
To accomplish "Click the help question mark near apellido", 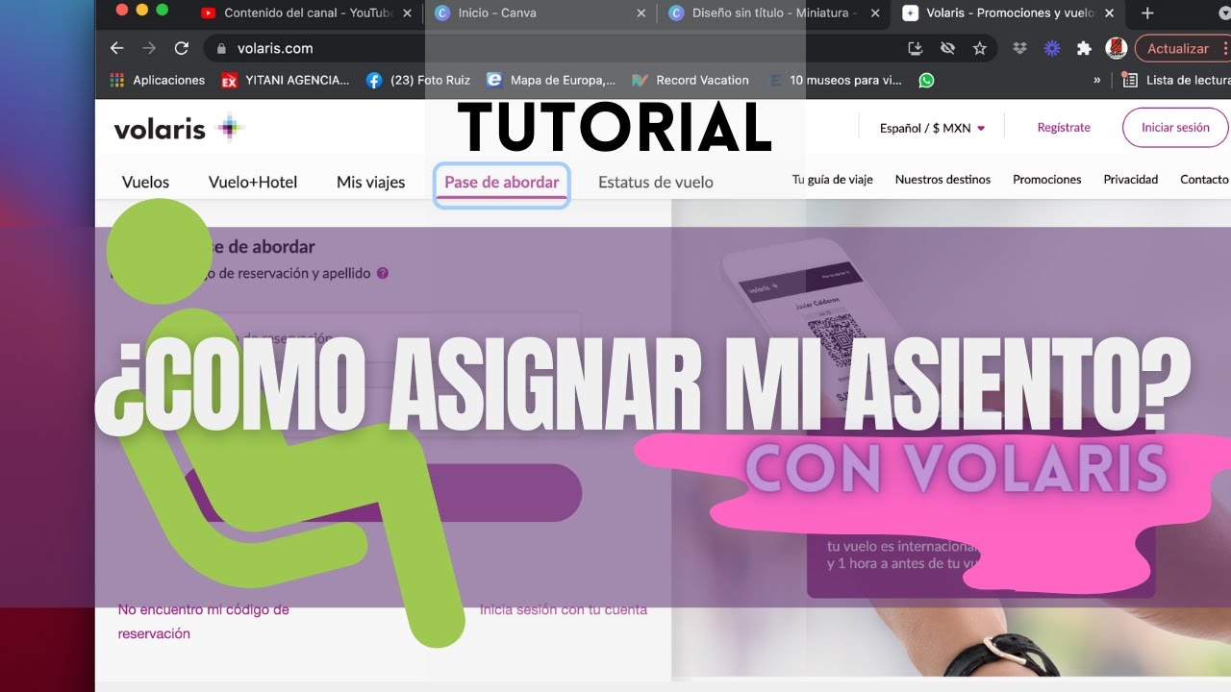I will pos(383,273).
